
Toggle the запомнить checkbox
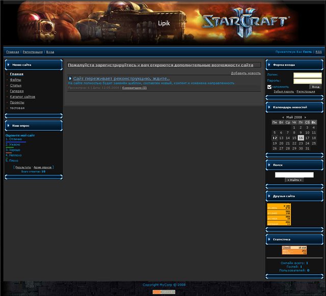pos(269,87)
